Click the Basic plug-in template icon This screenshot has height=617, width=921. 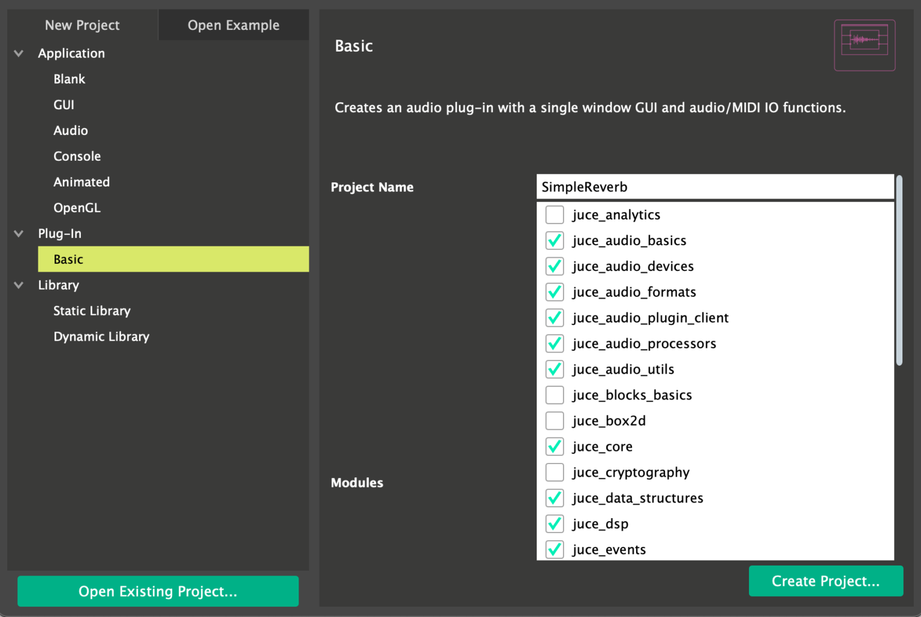point(864,45)
